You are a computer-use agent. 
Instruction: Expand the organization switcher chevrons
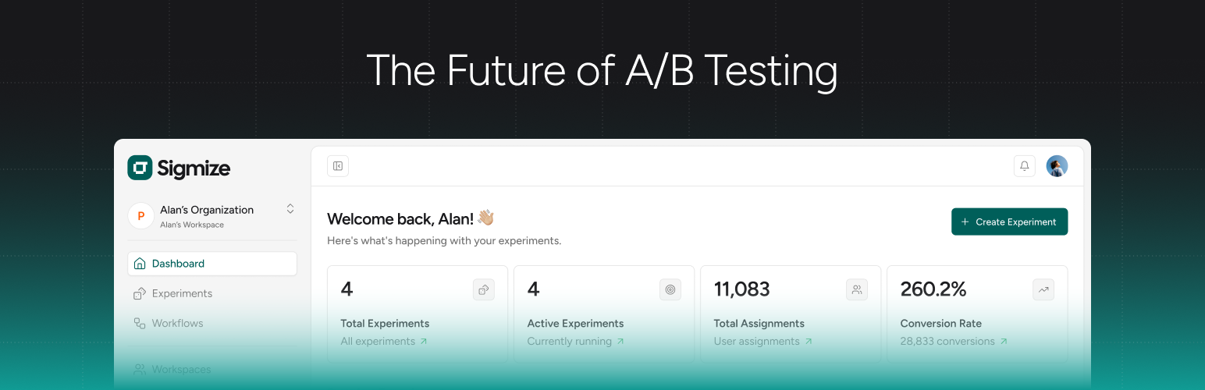click(290, 209)
